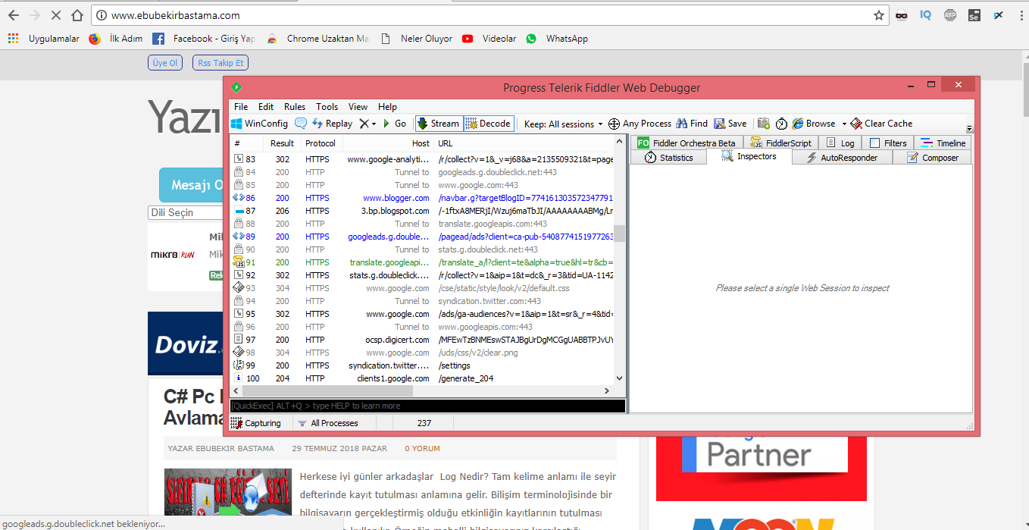Select the Any Process target tool

(640, 124)
